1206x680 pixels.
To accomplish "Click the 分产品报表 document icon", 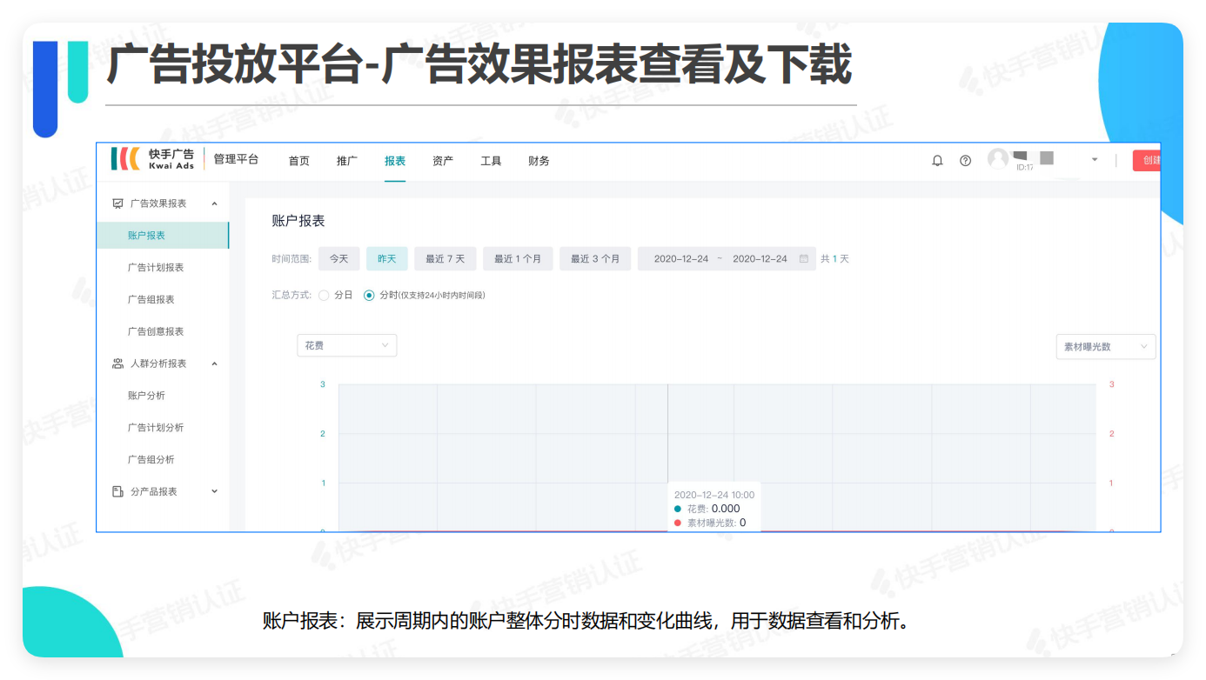I will (117, 491).
